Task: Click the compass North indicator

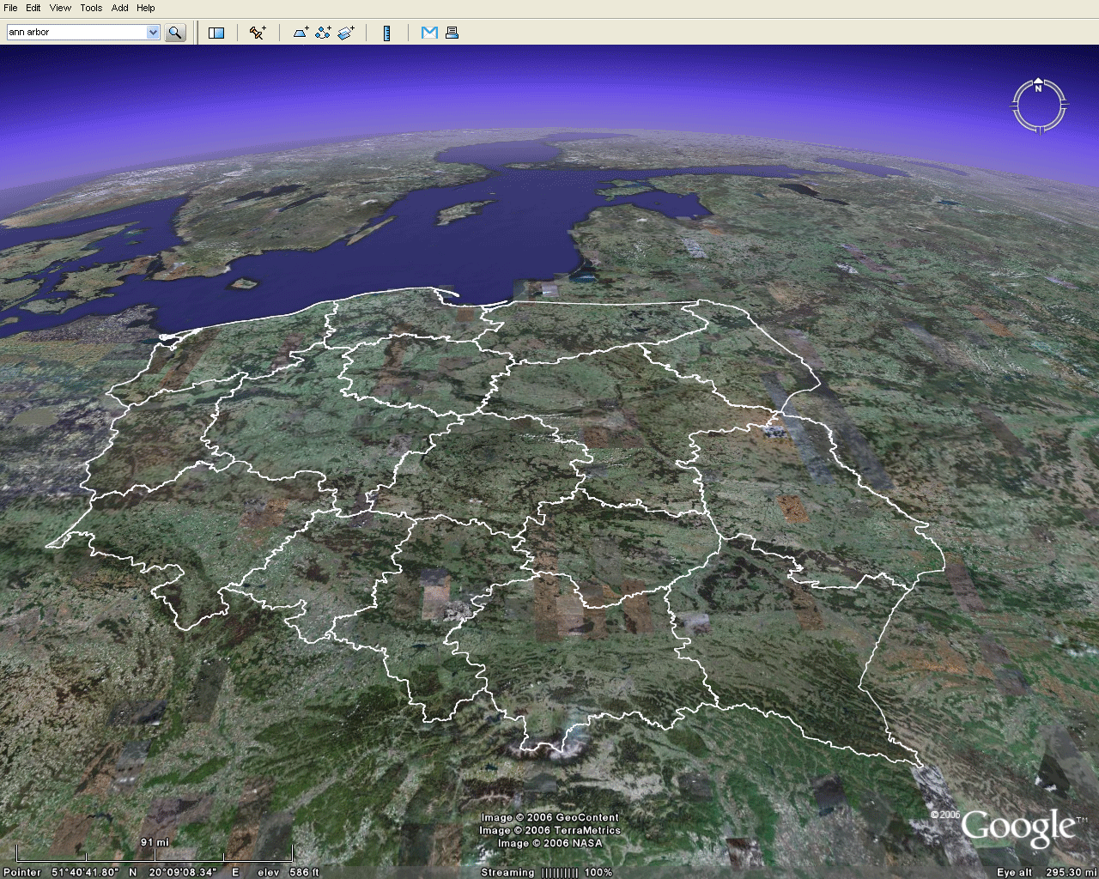Action: coord(1038,88)
